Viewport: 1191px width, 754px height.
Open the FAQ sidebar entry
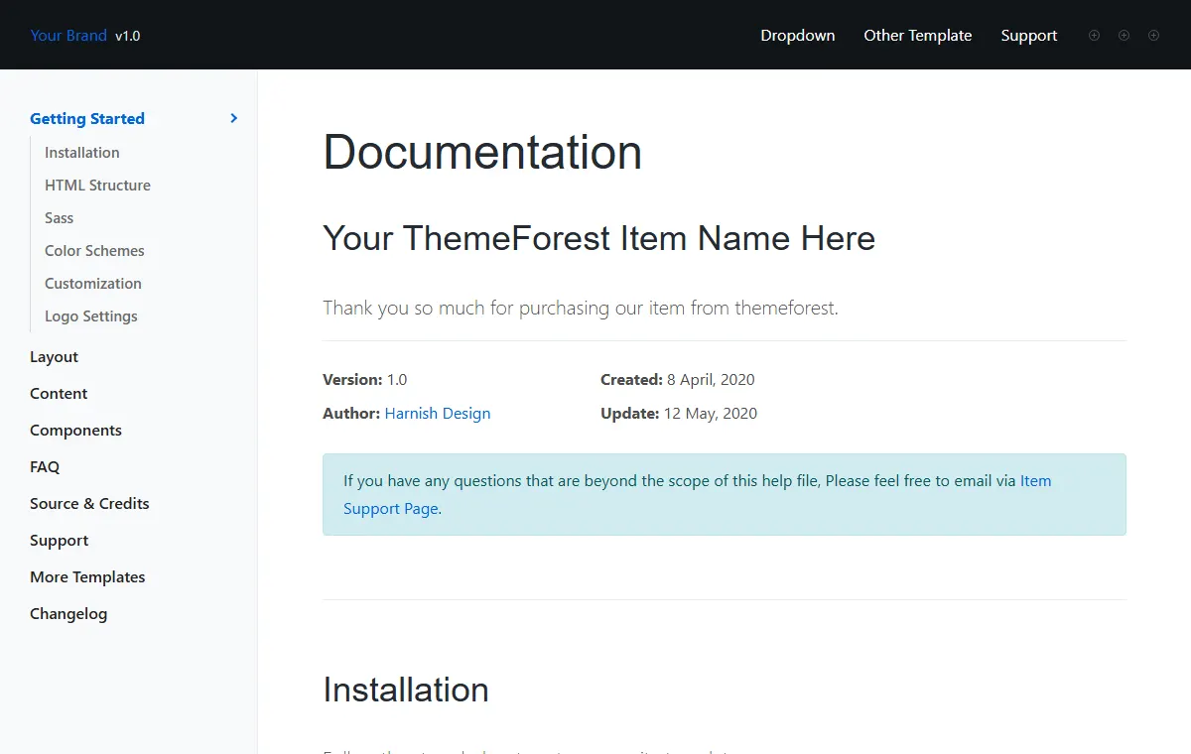(45, 466)
